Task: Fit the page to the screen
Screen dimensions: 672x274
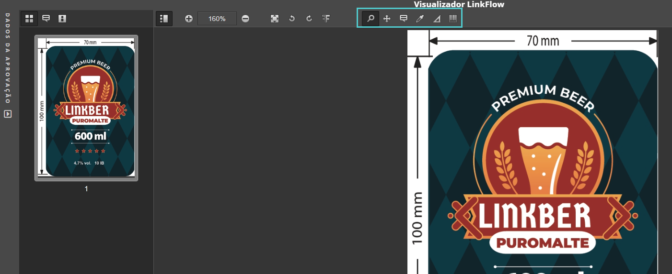Action: point(275,19)
